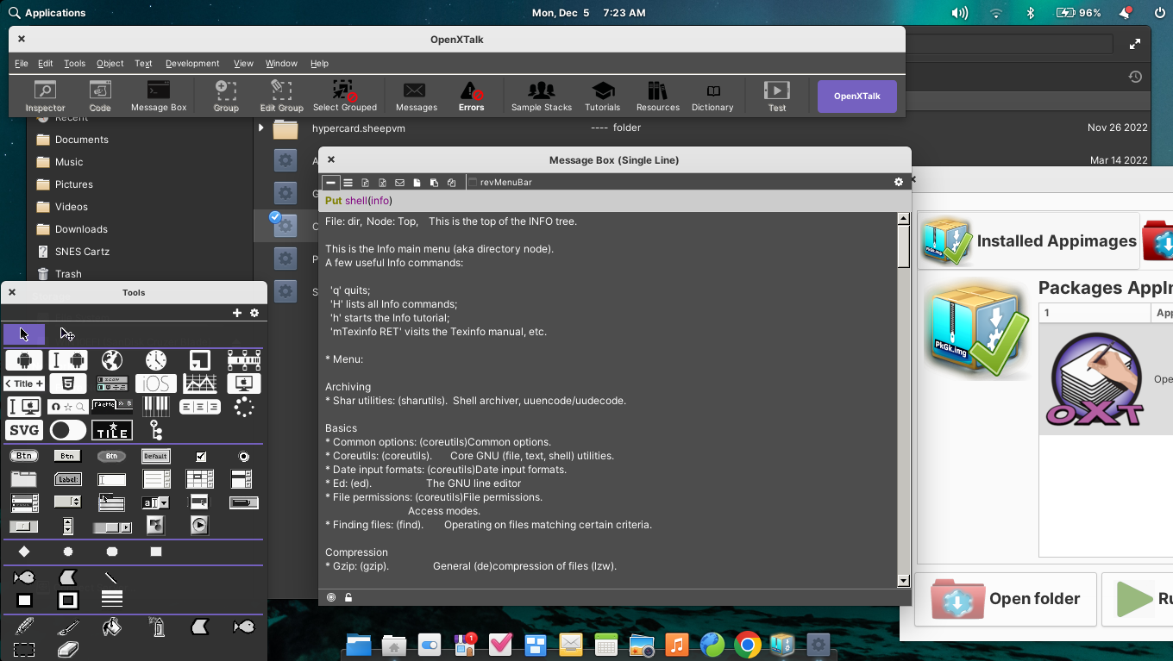Open the Development menu

[x=192, y=63]
